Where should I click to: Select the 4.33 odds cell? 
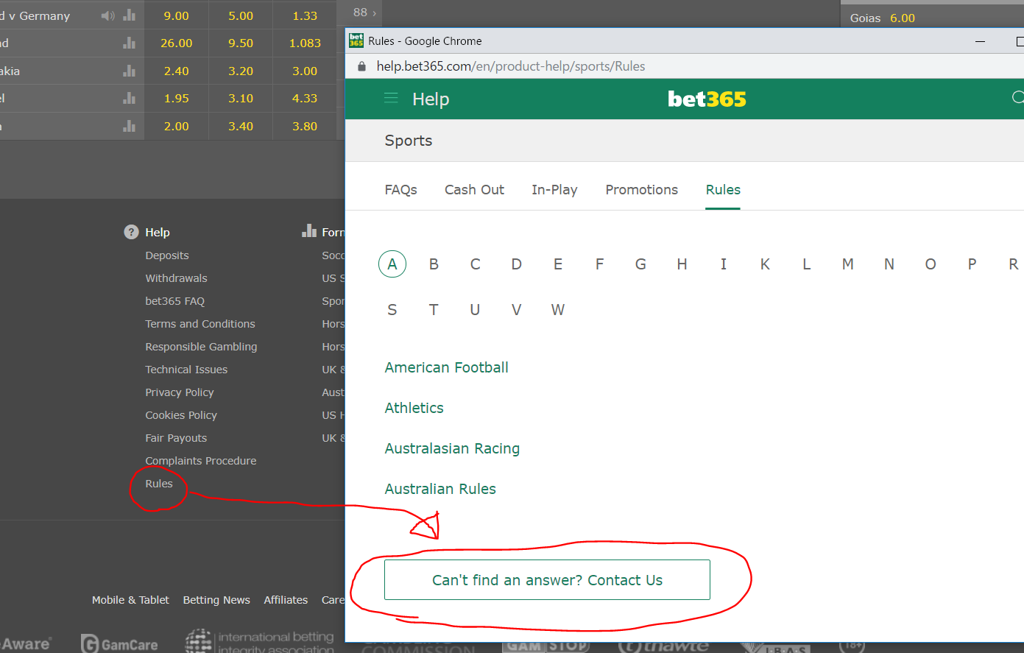[305, 98]
